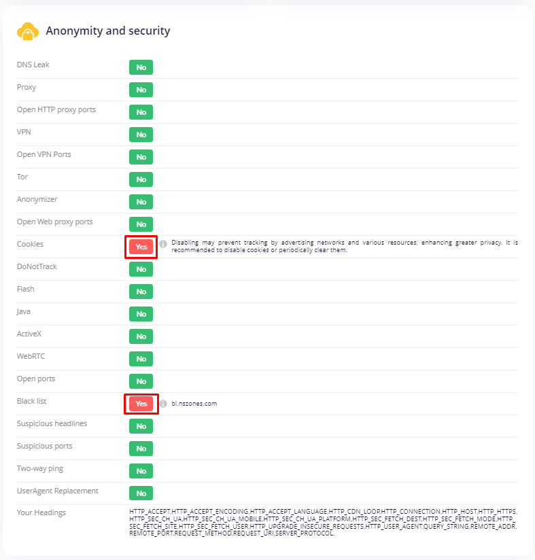Click the No badge for Two-way ping
Screen dimensions: 535x560
[x=141, y=471]
